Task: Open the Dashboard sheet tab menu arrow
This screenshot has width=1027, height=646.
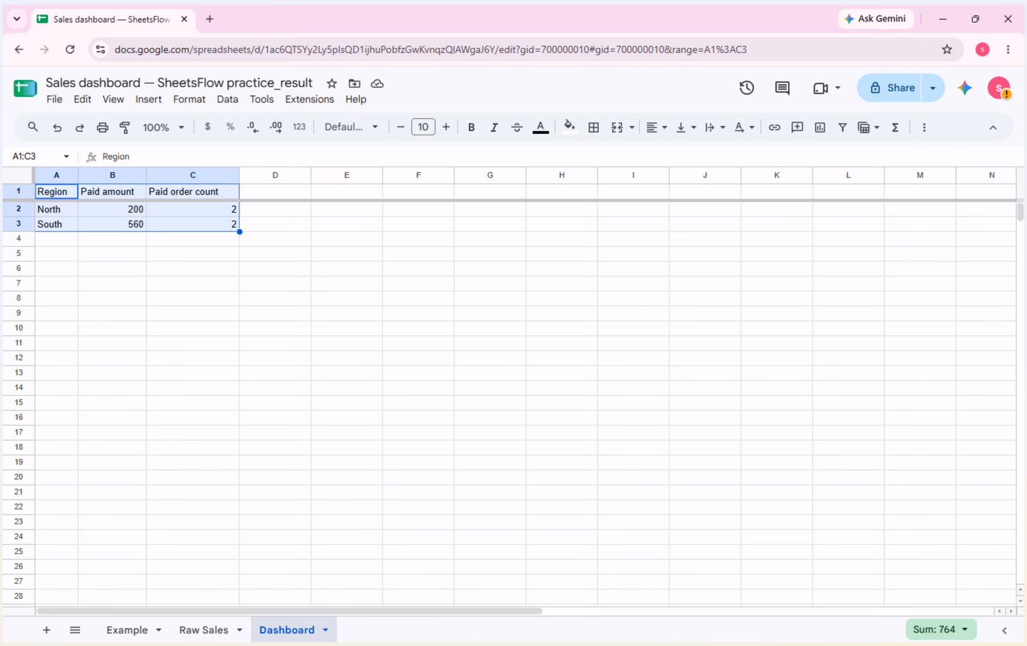Action: point(325,630)
